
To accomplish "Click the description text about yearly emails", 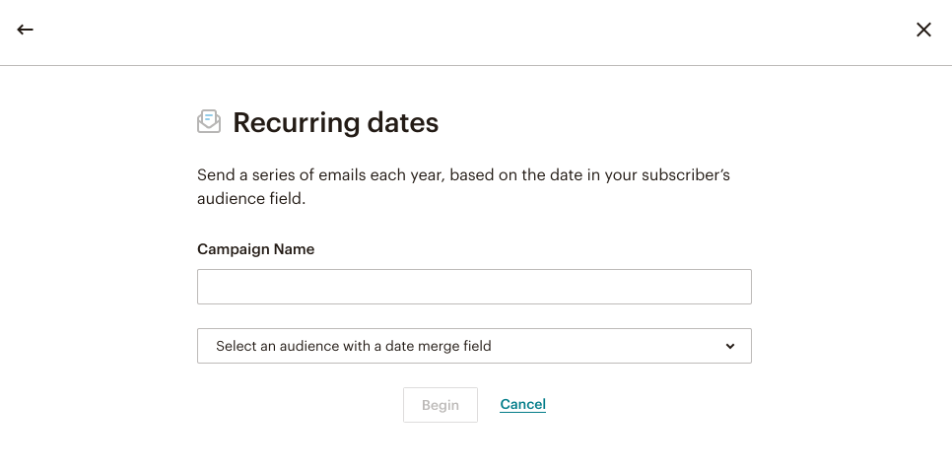I will (x=463, y=187).
